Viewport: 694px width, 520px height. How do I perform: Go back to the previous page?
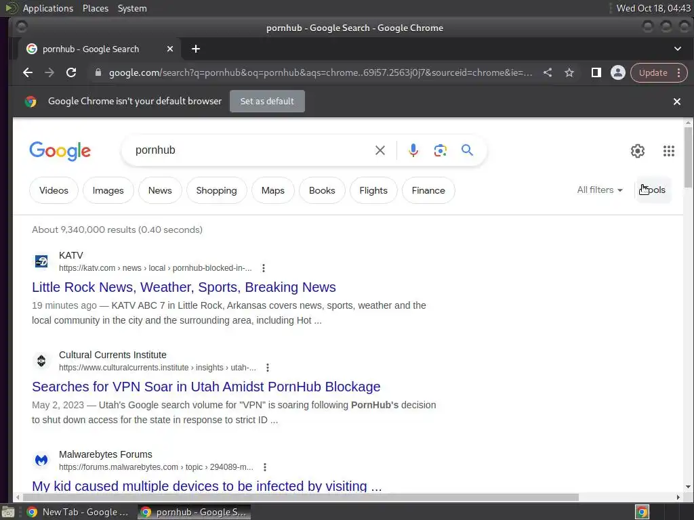[27, 72]
